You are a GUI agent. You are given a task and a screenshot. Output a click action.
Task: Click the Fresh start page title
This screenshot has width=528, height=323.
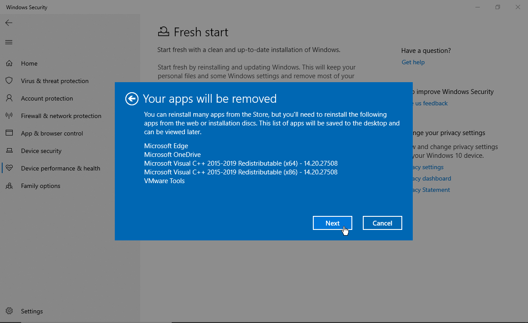(x=201, y=32)
